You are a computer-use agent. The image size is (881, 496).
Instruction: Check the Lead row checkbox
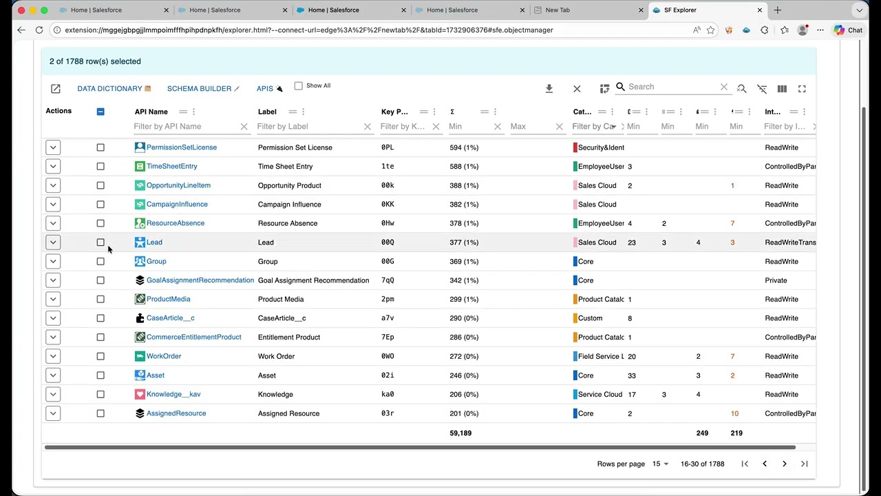pyautogui.click(x=100, y=242)
